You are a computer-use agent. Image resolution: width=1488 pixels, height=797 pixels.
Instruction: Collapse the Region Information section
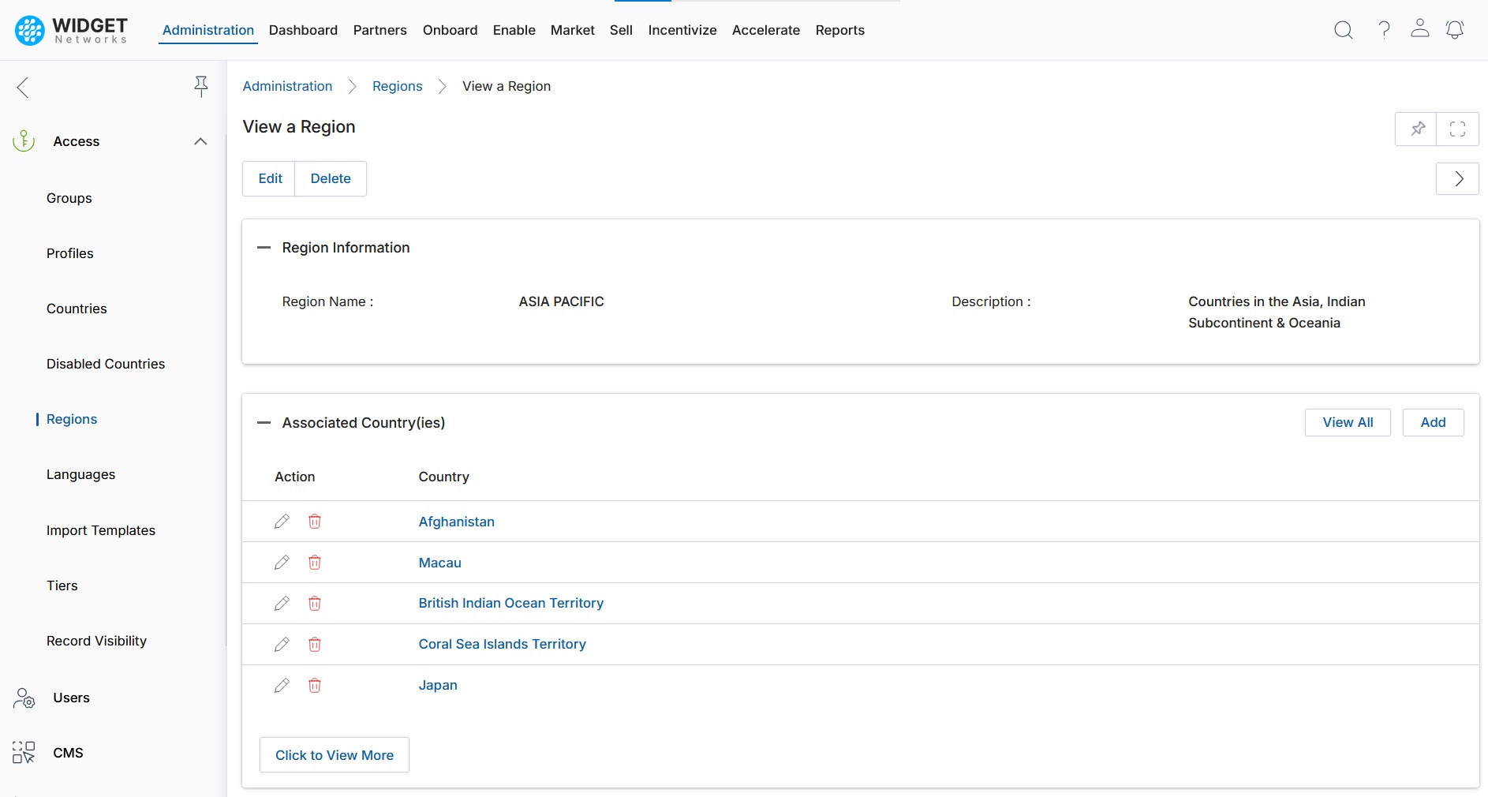264,248
